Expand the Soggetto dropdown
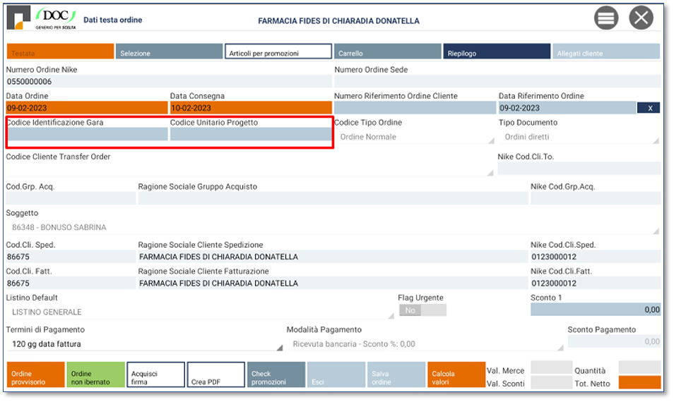The image size is (674, 402). [x=333, y=227]
